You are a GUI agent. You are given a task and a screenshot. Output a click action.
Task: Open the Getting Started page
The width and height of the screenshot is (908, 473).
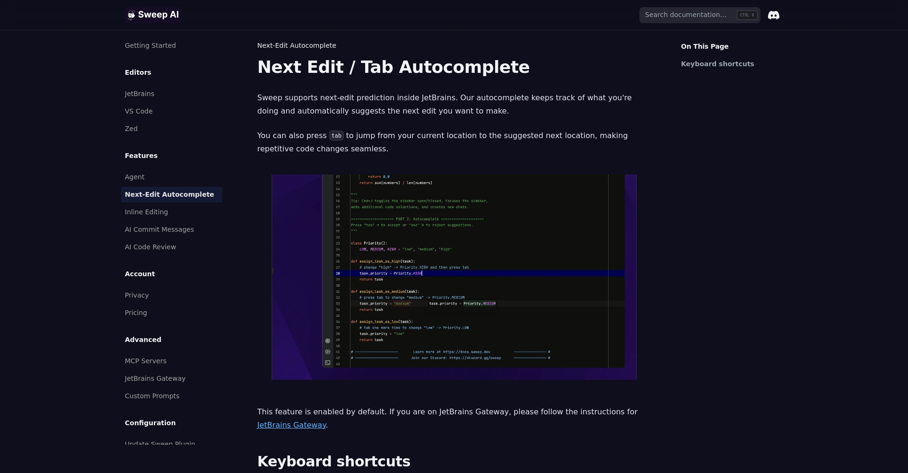click(150, 45)
